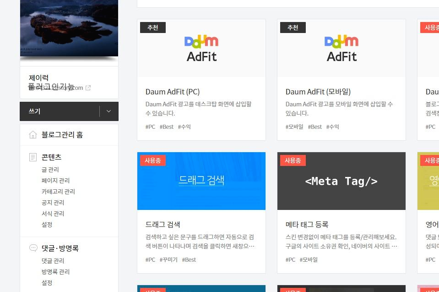
Task: Open 글 관리 under 콘텐츠
Action: coord(50,170)
